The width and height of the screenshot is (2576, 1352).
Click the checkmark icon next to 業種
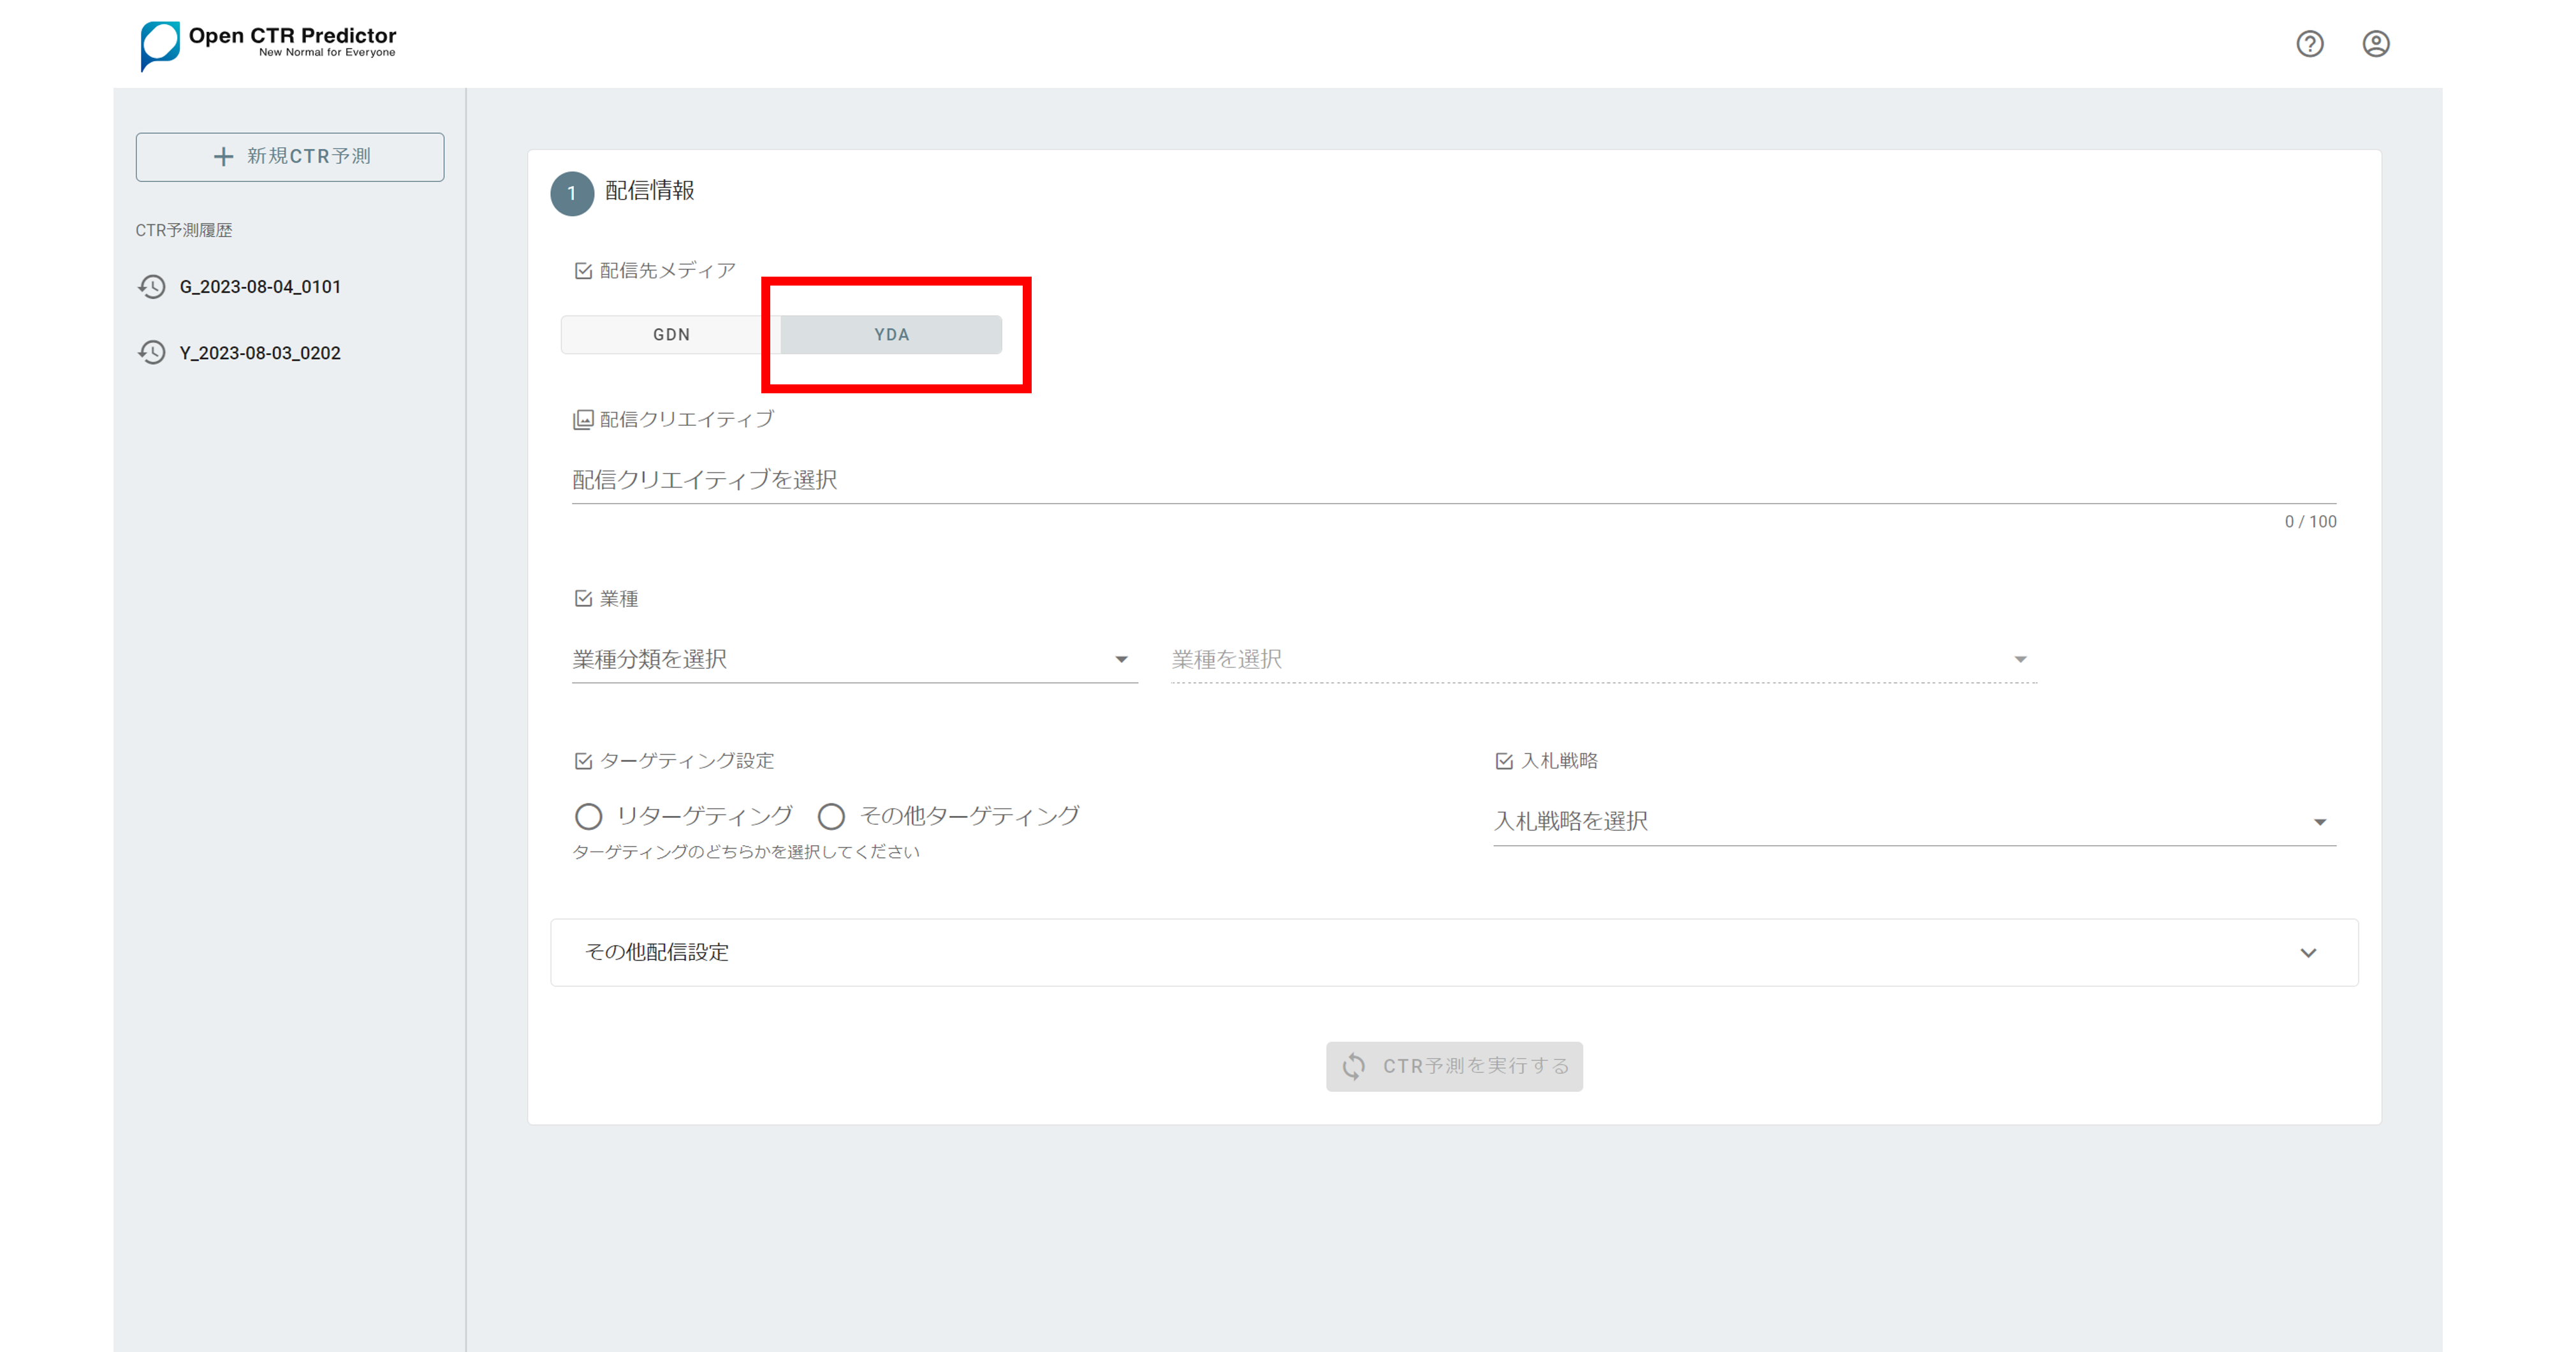point(584,598)
